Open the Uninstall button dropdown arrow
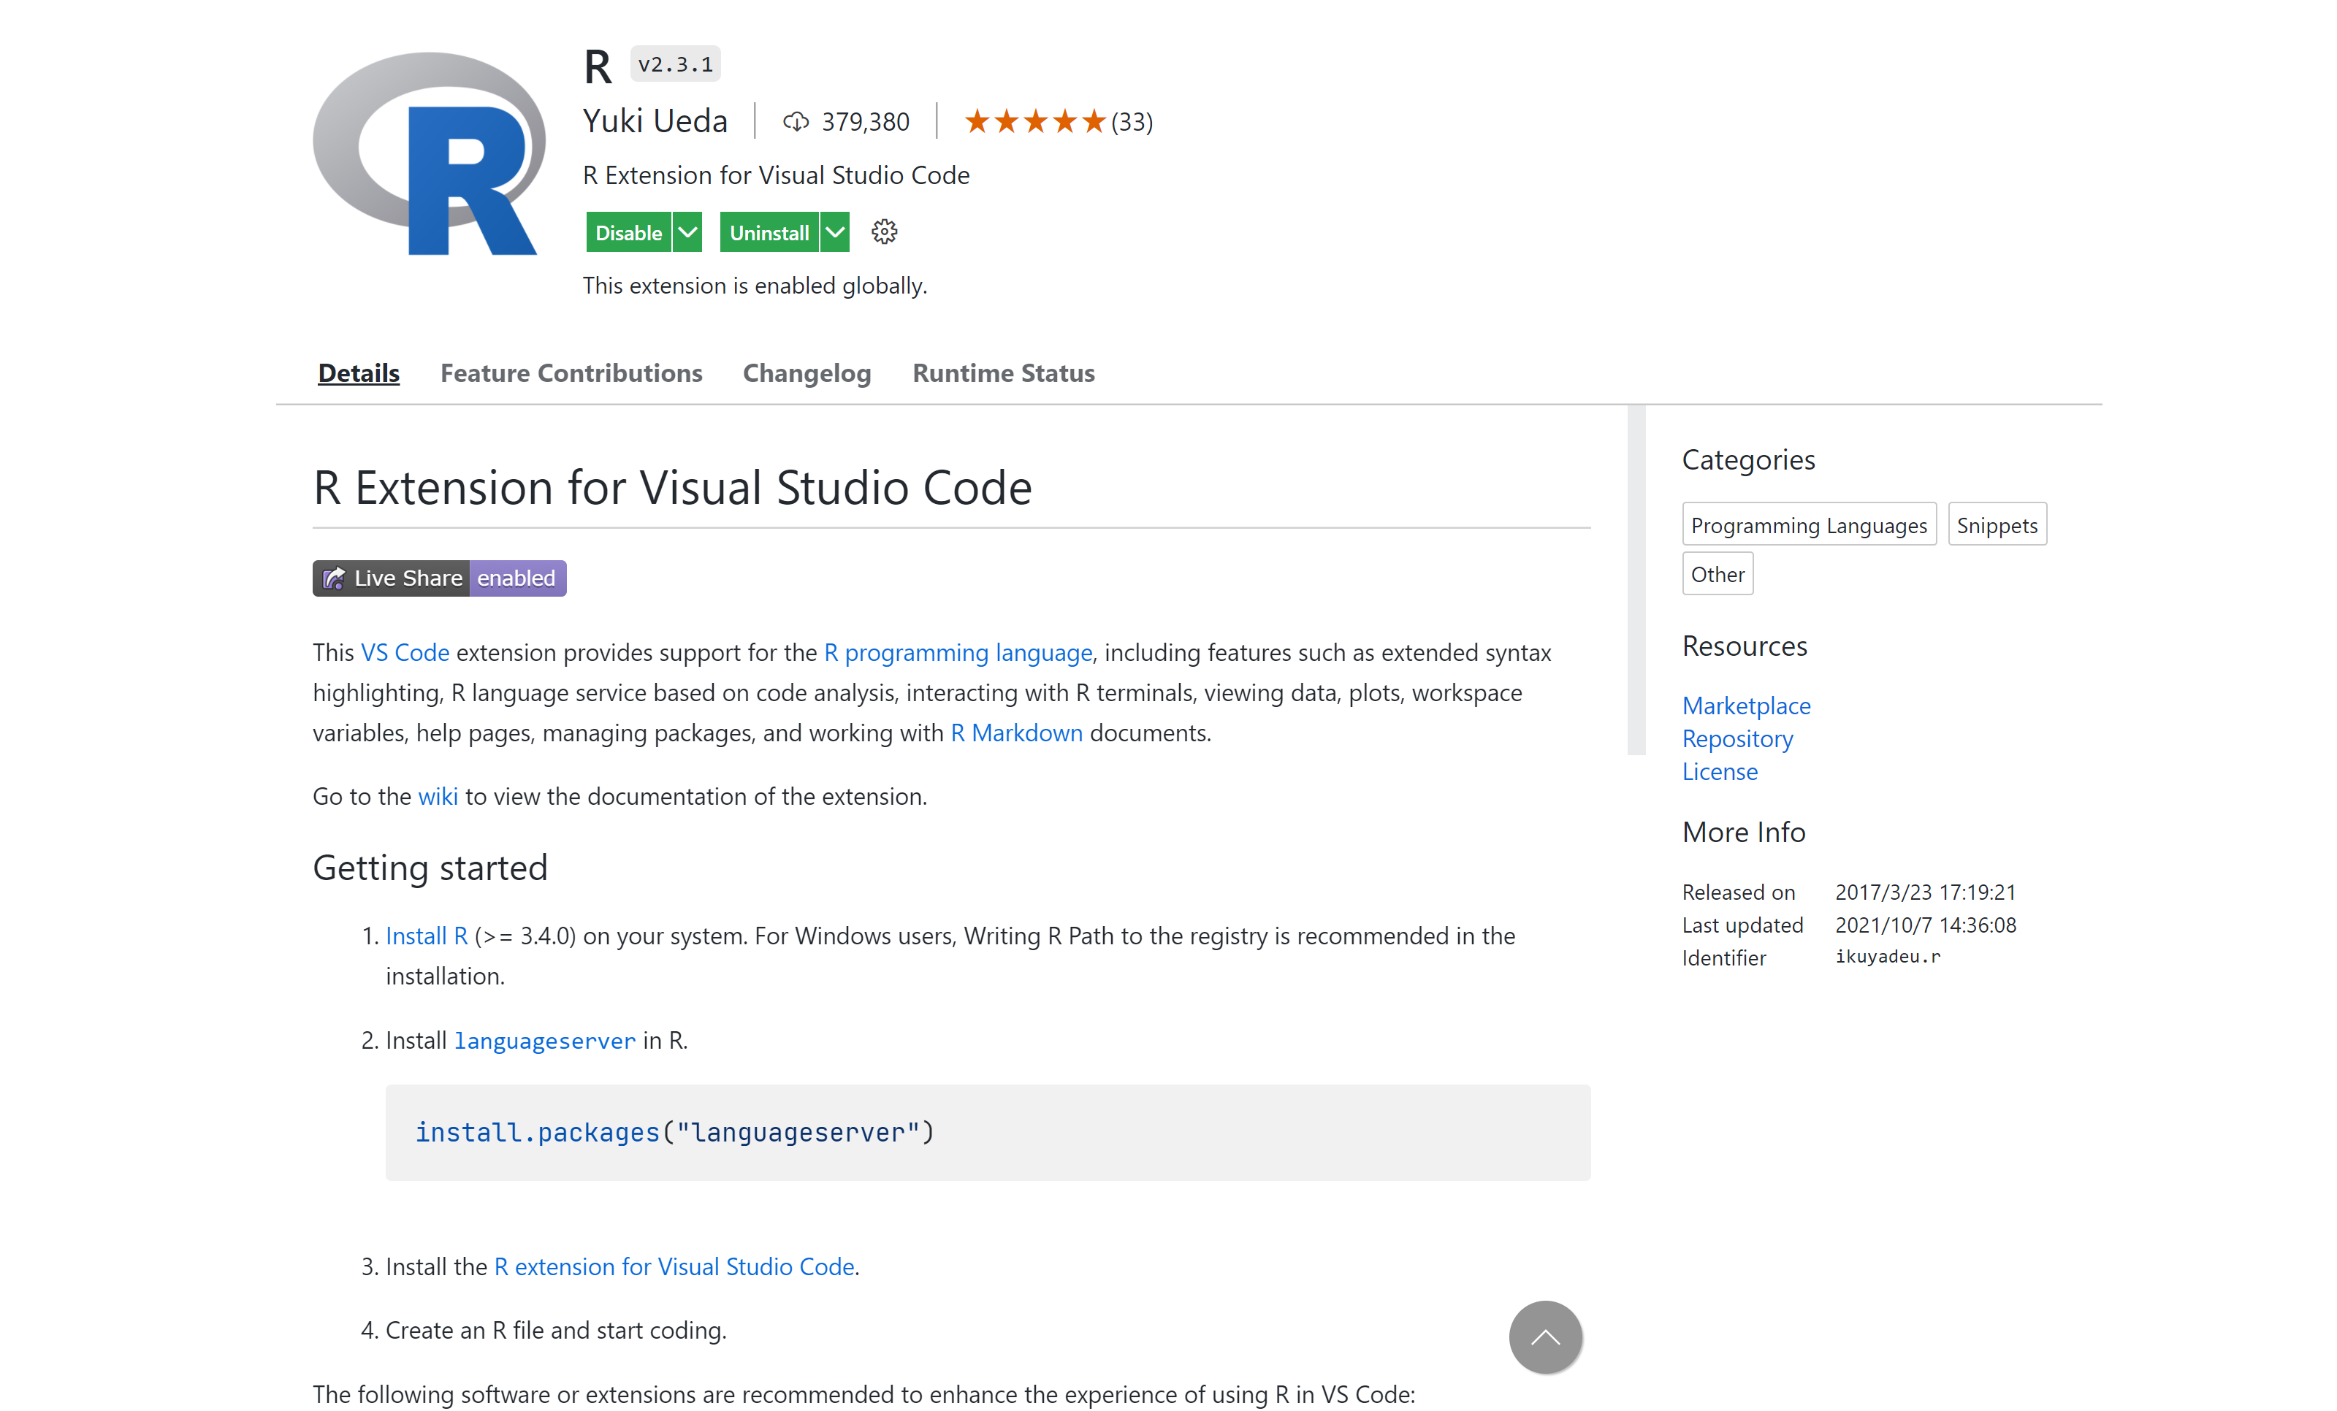This screenshot has height=1411, width=2337. [834, 232]
